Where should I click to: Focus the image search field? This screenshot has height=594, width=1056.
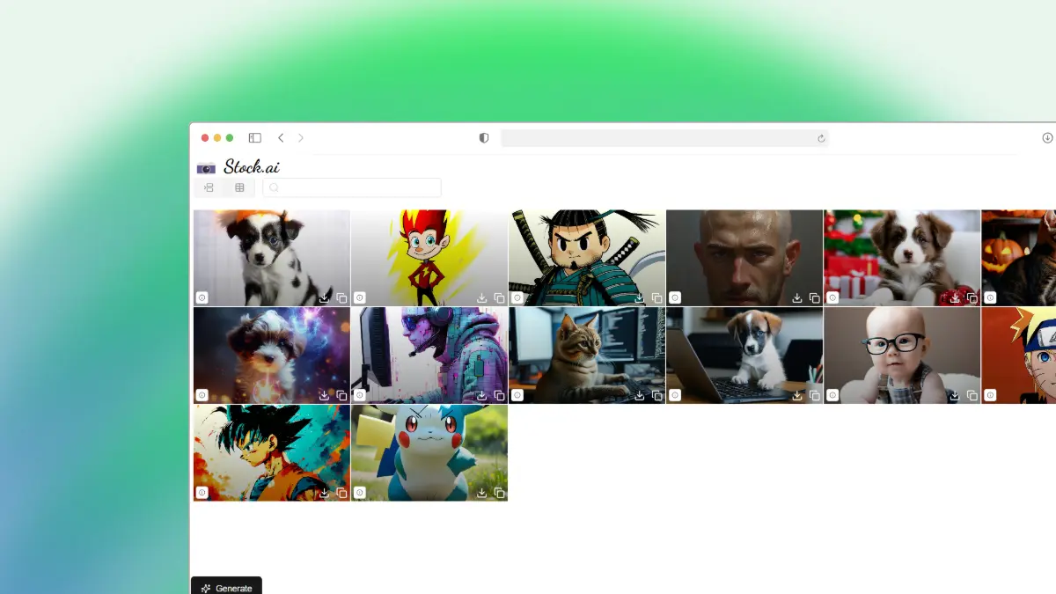(x=356, y=187)
